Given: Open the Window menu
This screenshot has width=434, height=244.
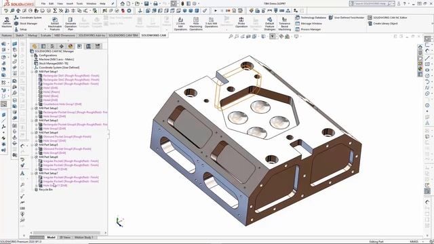Looking at the screenshot, I should tap(91, 3).
